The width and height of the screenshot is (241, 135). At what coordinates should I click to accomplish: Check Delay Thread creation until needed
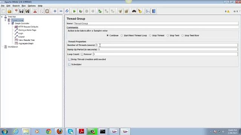click(69, 59)
